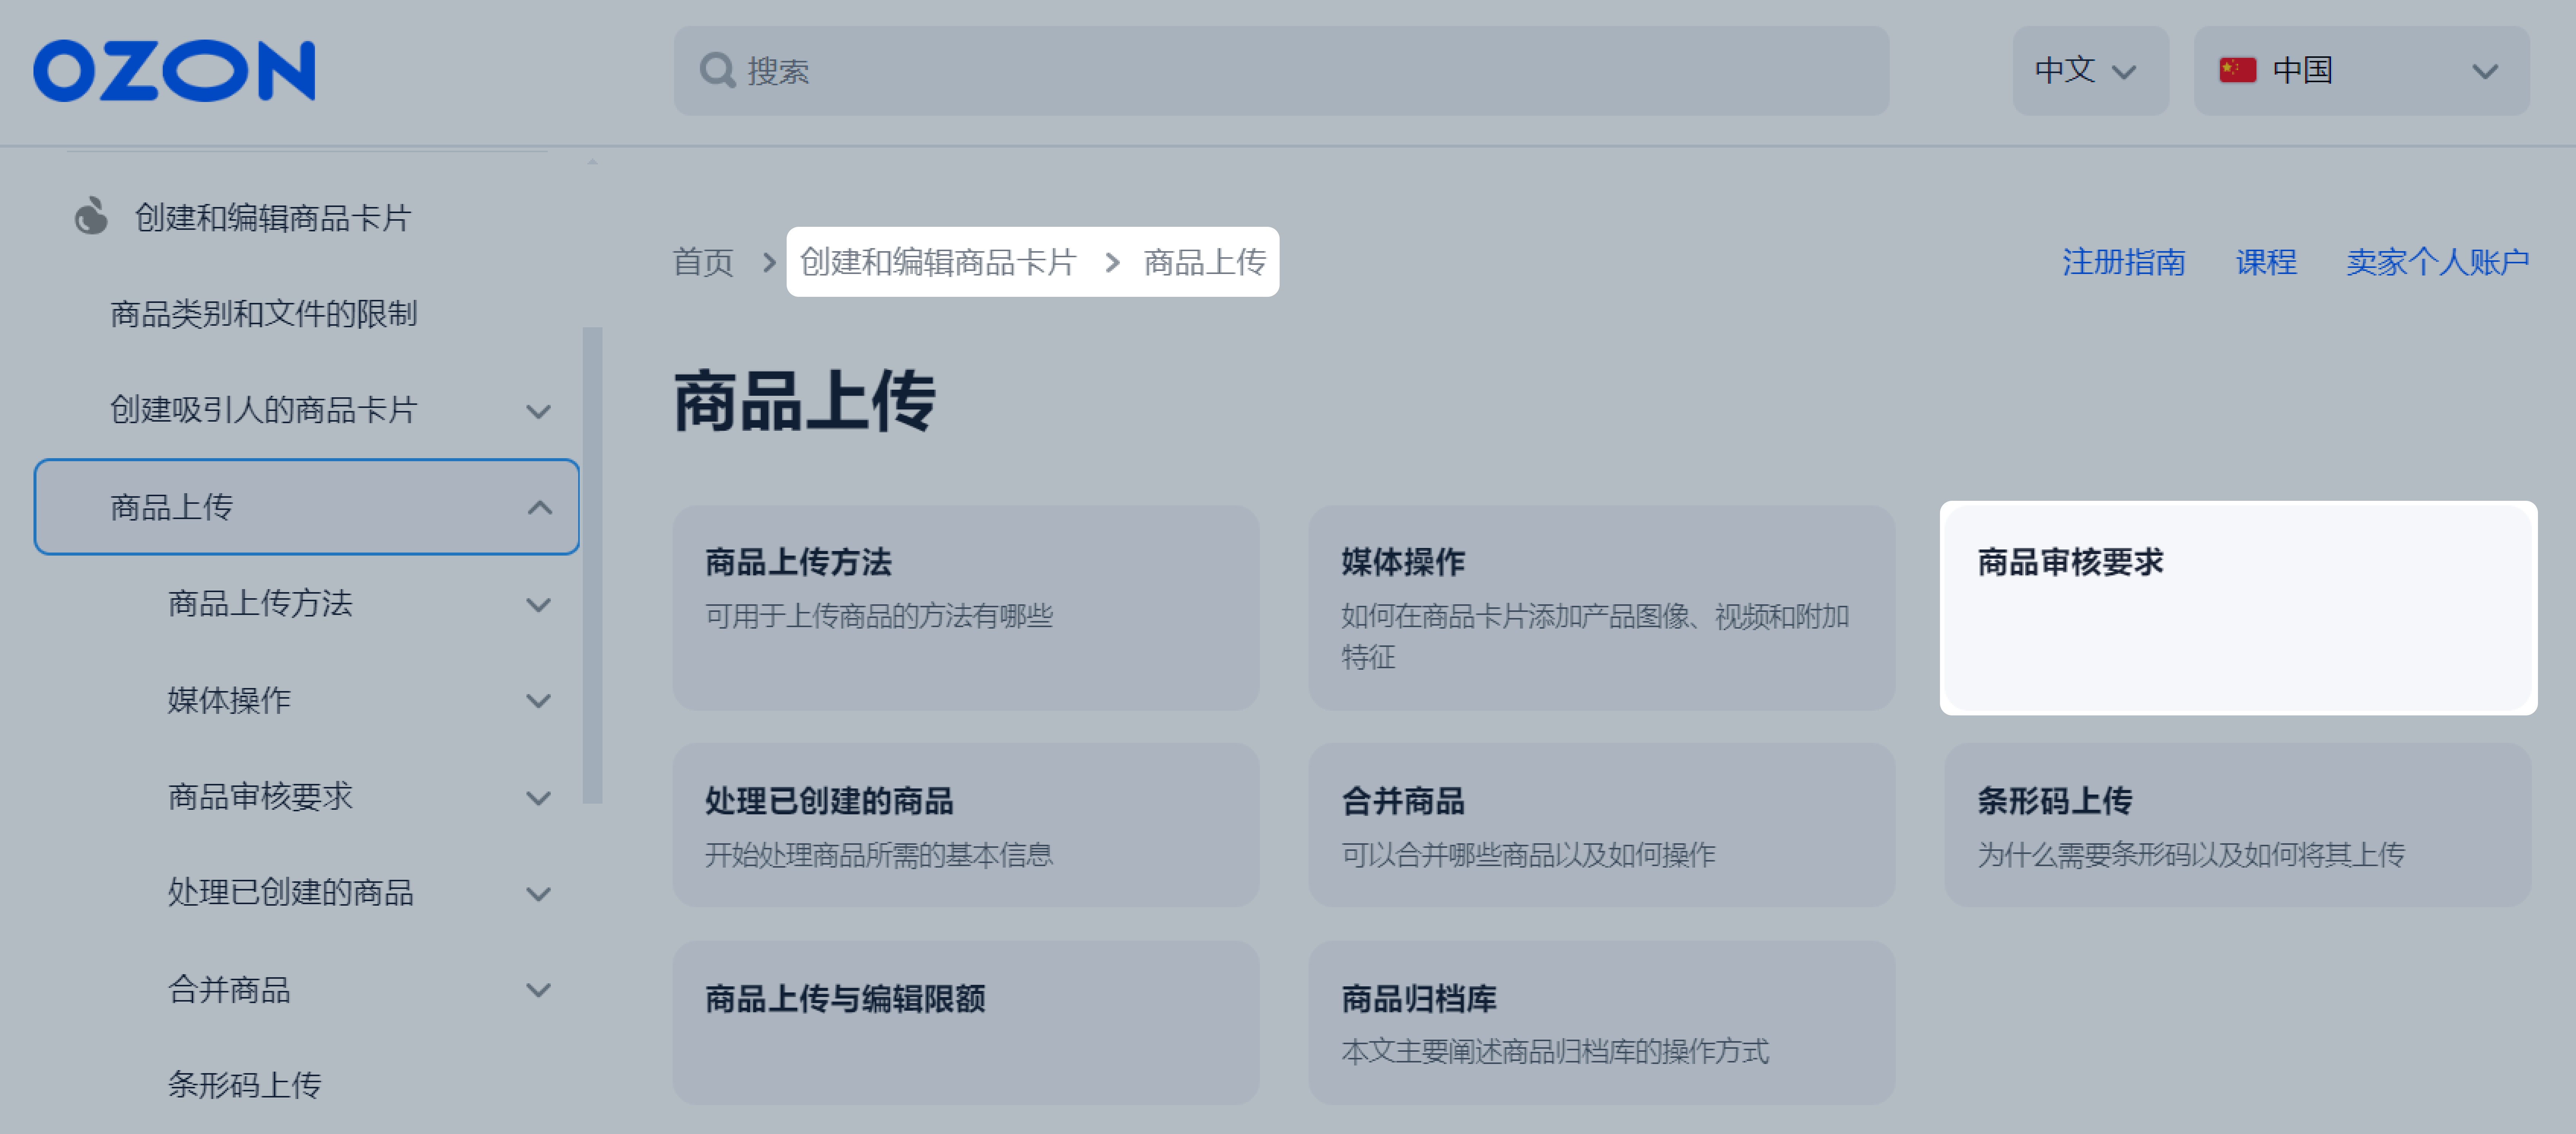2576x1134 pixels.
Task: Click the sidebar vertical scrollbar
Action: [x=592, y=565]
